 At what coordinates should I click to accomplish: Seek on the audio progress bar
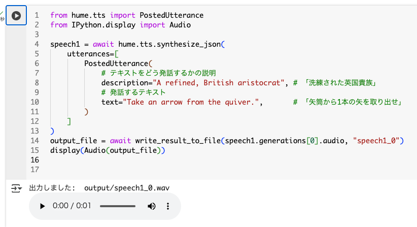[118, 206]
